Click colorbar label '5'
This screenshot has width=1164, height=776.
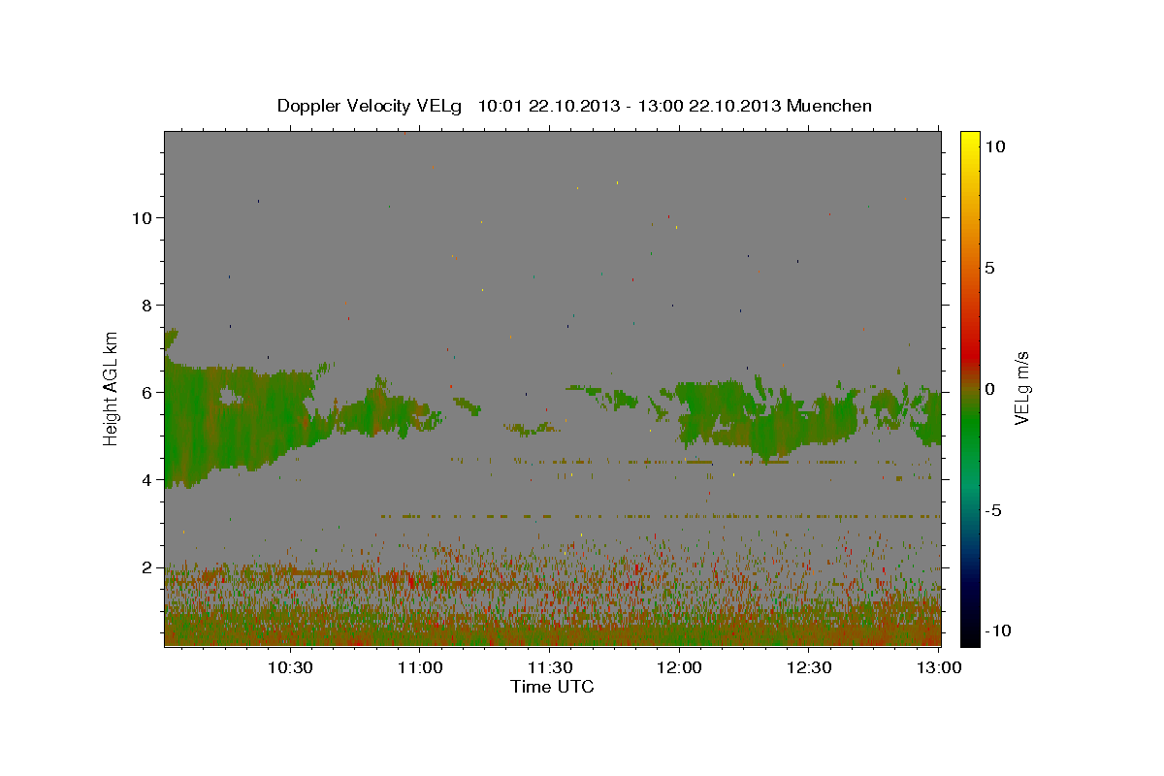[989, 268]
